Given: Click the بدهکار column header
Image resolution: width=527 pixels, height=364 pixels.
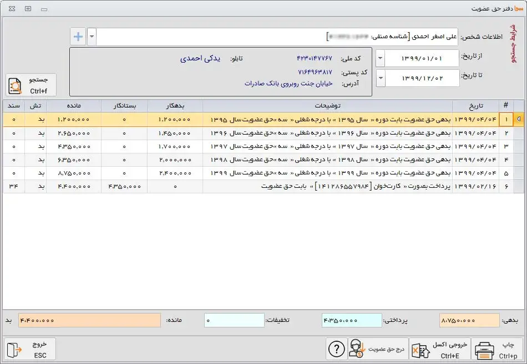Looking at the screenshot, I should tap(175, 106).
